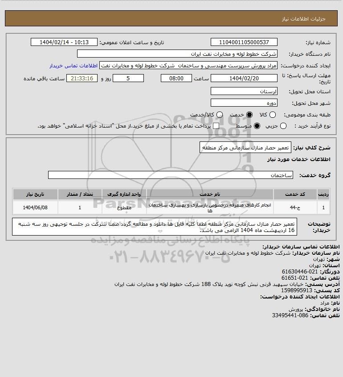Select the متوسط purchase type radio

coord(257,126)
